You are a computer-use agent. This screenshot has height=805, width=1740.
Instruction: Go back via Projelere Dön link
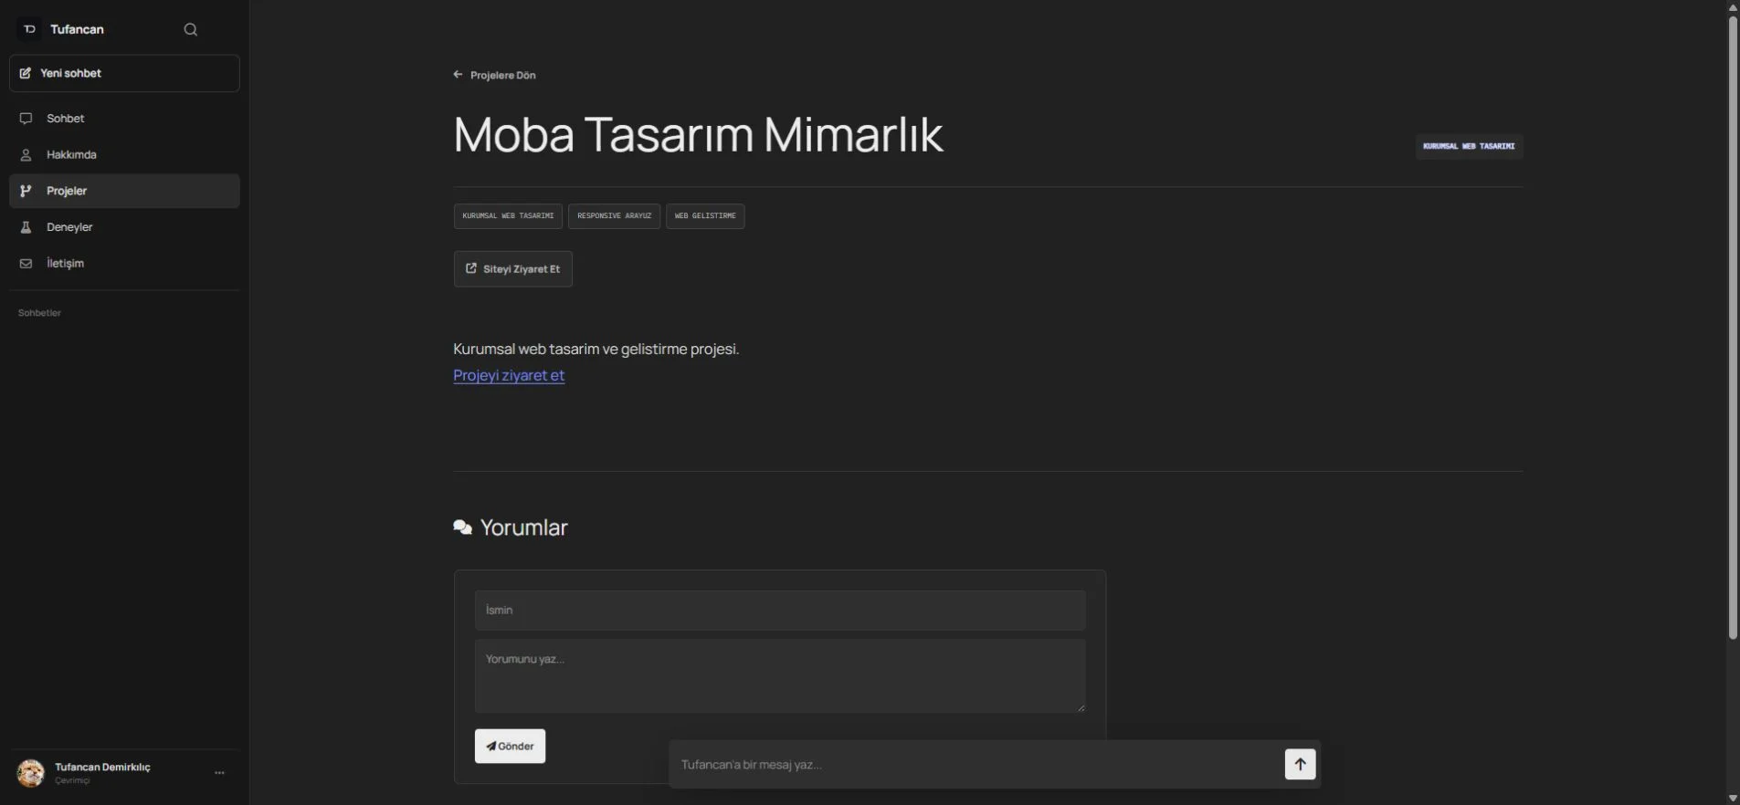tap(494, 75)
